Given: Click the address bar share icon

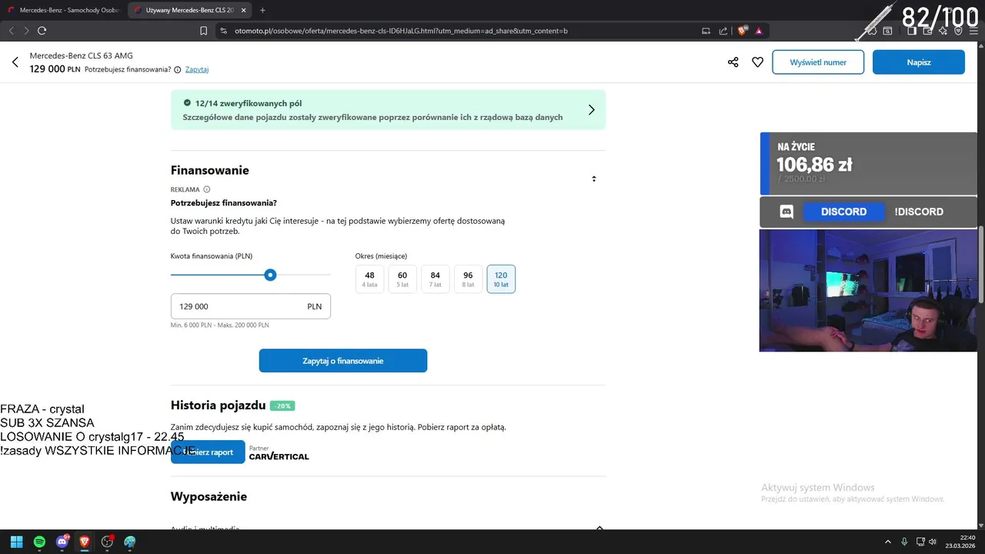Looking at the screenshot, I should pos(723,31).
